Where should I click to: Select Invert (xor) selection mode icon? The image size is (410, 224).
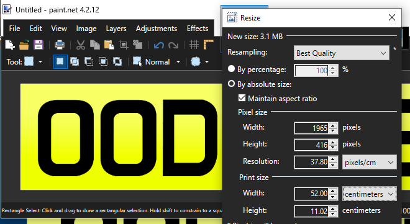pyautogui.click(x=117, y=61)
